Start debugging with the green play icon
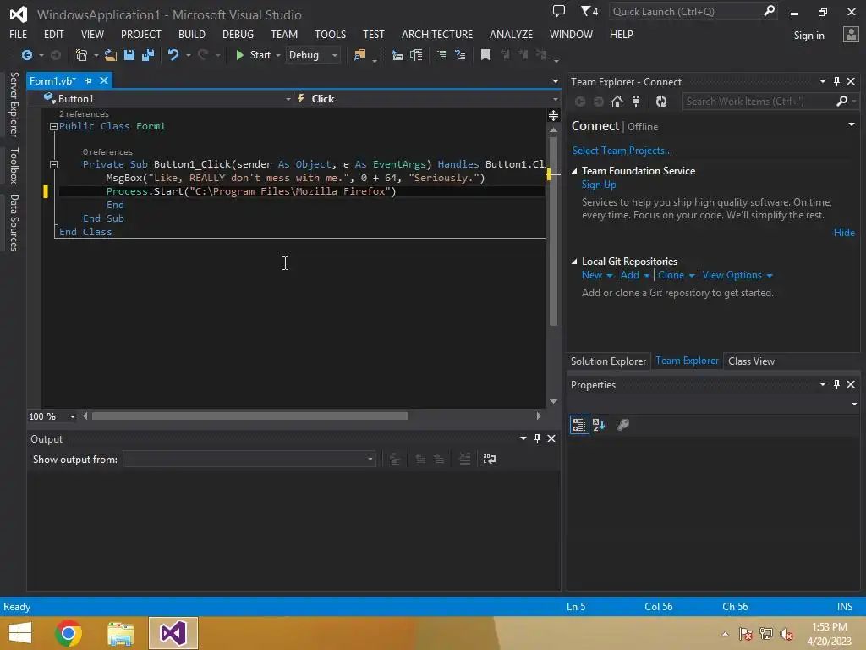The image size is (866, 650). pyautogui.click(x=239, y=55)
